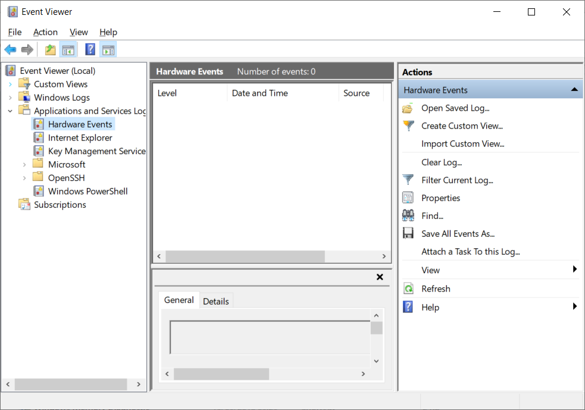Click the Event Viewer (Local) root icon
The width and height of the screenshot is (585, 410).
[11, 70]
